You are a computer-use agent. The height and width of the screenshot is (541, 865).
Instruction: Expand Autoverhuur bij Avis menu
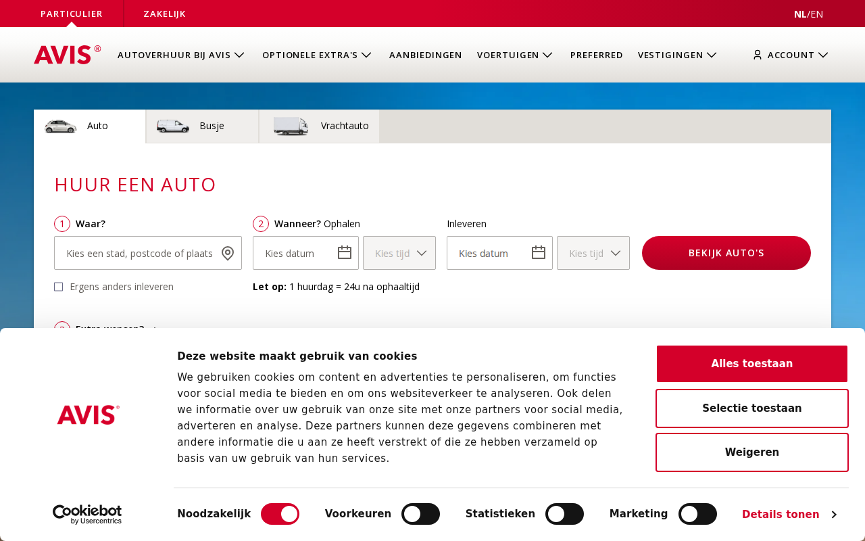[181, 55]
